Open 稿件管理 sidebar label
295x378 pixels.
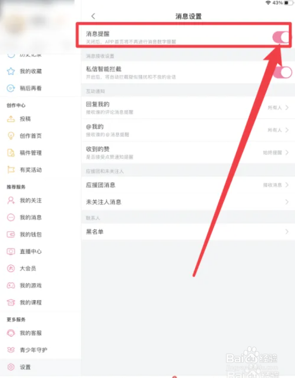[x=31, y=153]
